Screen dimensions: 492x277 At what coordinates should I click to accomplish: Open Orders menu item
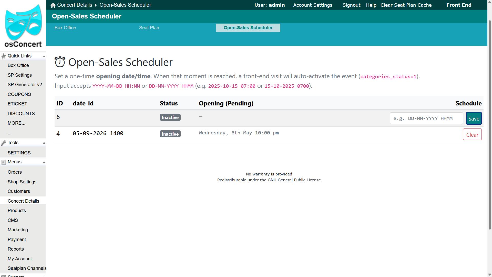15,172
